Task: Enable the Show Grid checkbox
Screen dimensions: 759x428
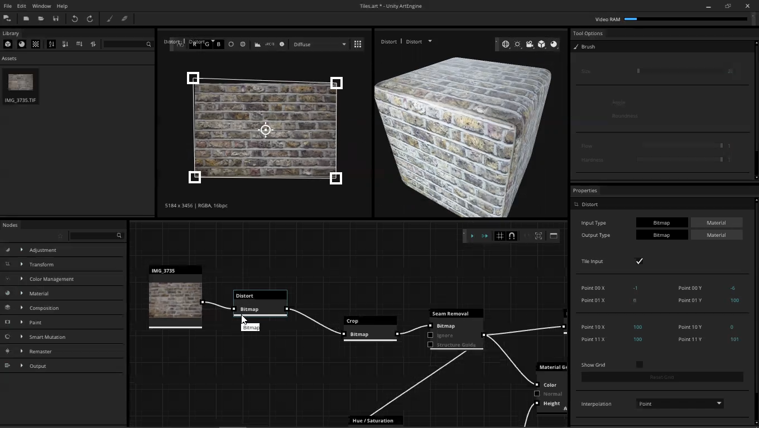Action: point(640,365)
